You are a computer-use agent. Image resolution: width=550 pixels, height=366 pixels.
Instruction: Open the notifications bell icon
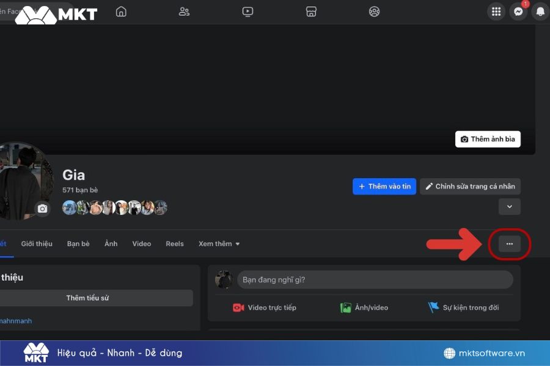point(540,12)
